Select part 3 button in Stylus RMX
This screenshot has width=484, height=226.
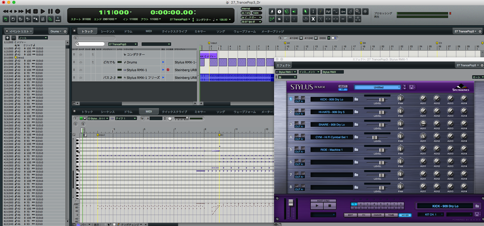pos(367,204)
